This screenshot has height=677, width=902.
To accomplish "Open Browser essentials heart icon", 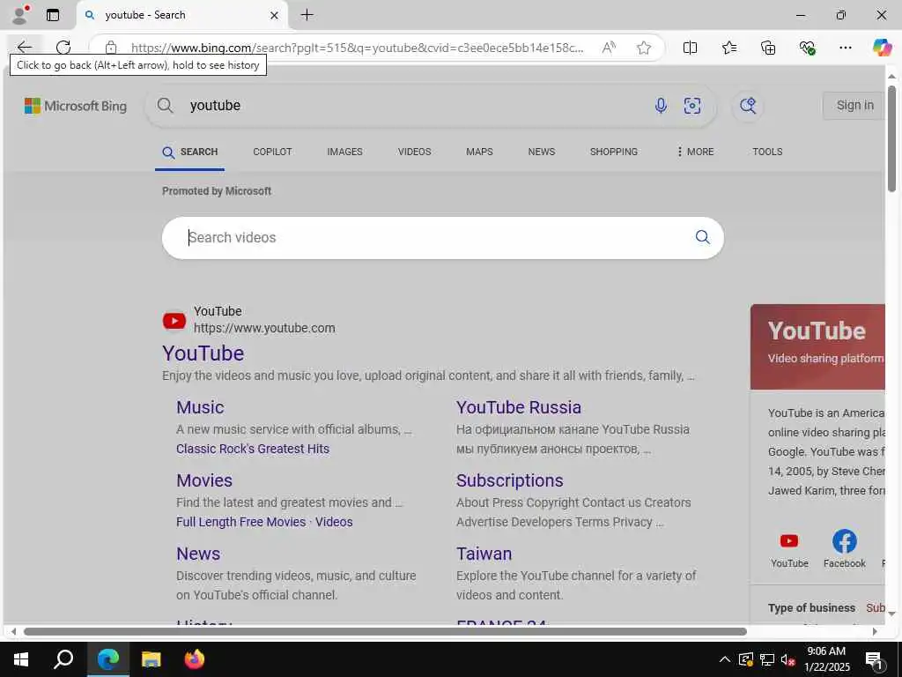I will (x=807, y=48).
